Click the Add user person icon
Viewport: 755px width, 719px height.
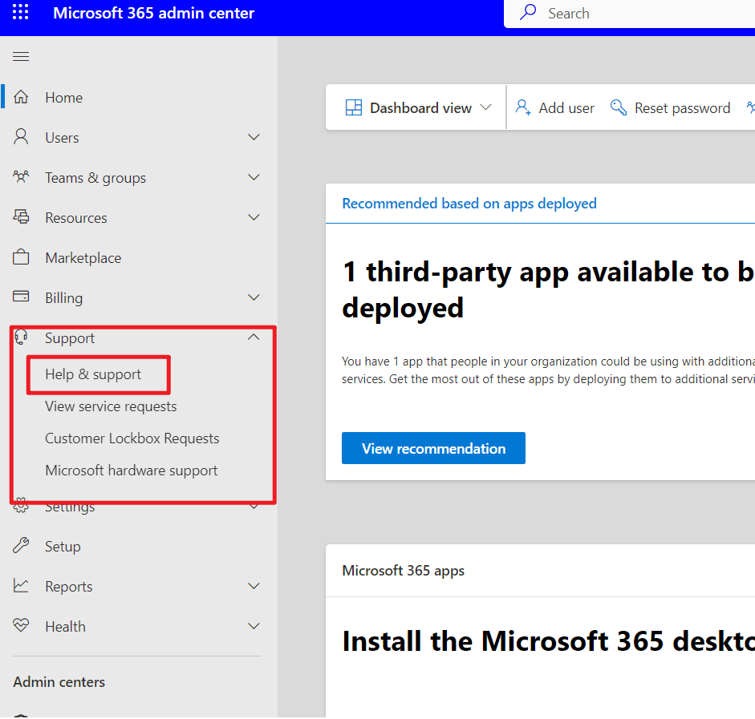tap(523, 107)
